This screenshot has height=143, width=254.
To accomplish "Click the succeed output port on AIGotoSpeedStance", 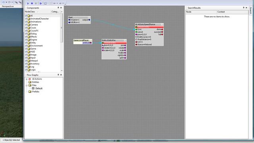I will 162,32.
